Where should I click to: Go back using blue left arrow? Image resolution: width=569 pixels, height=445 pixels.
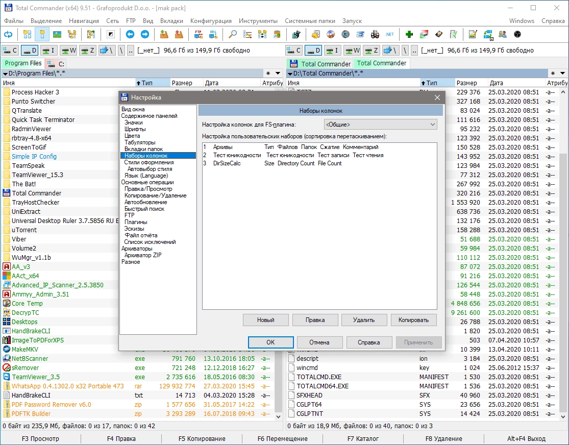[x=130, y=35]
